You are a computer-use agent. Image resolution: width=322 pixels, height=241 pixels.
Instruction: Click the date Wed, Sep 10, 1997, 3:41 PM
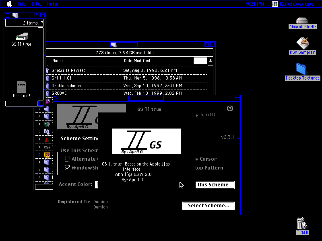[x=153, y=86]
